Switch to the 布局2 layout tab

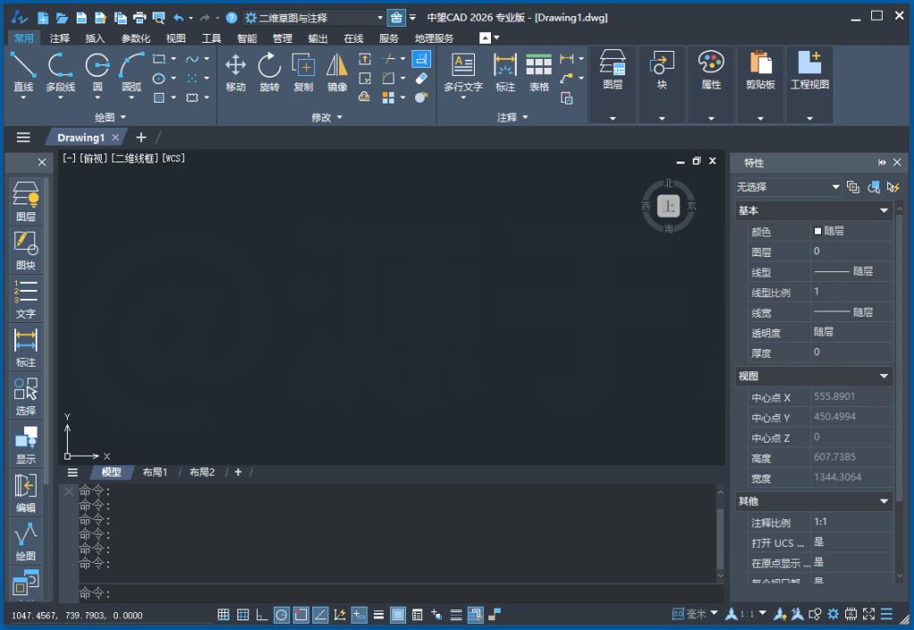tap(202, 472)
